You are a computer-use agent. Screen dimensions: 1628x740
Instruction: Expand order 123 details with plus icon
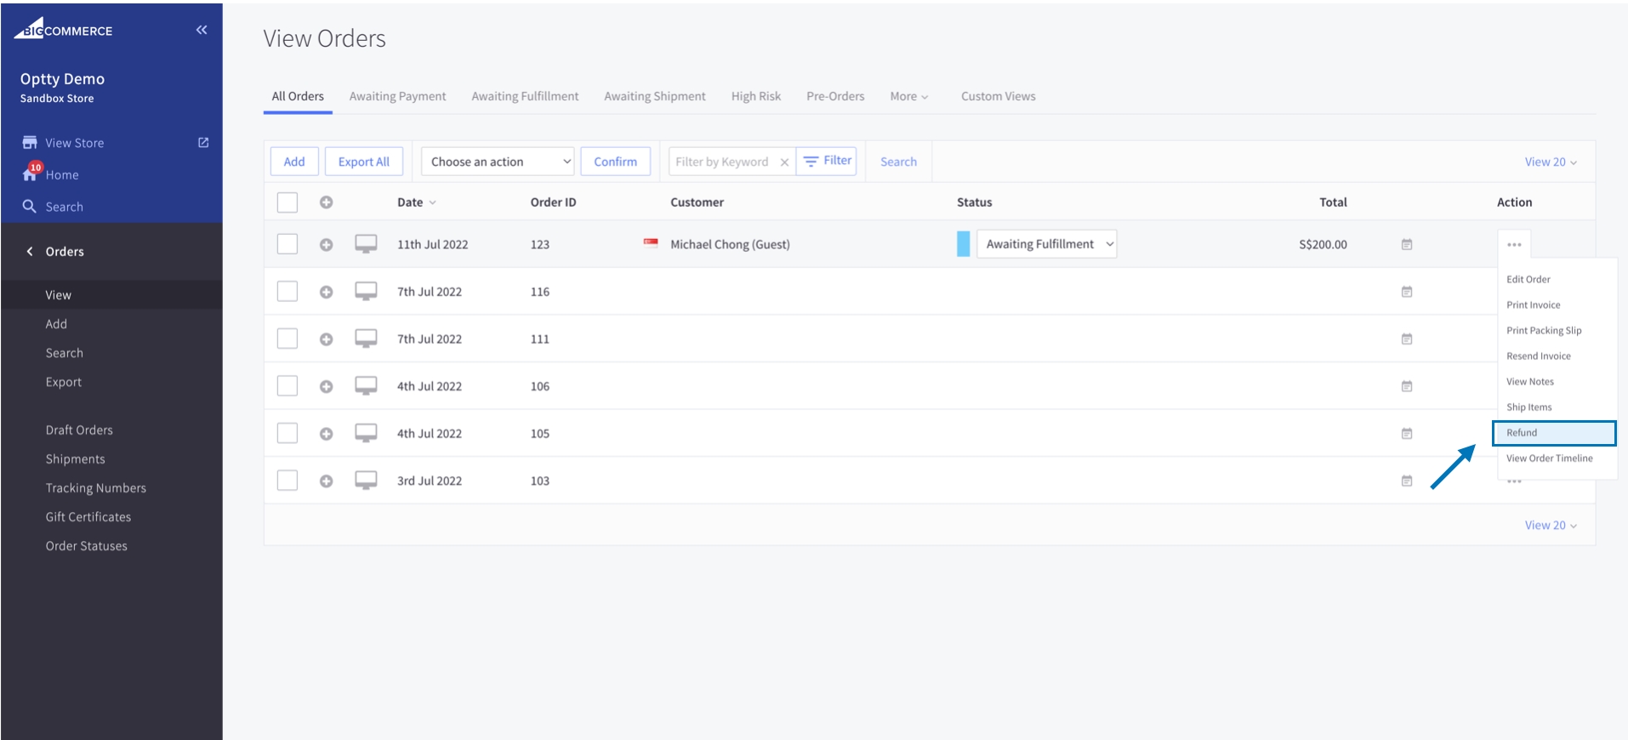click(326, 244)
